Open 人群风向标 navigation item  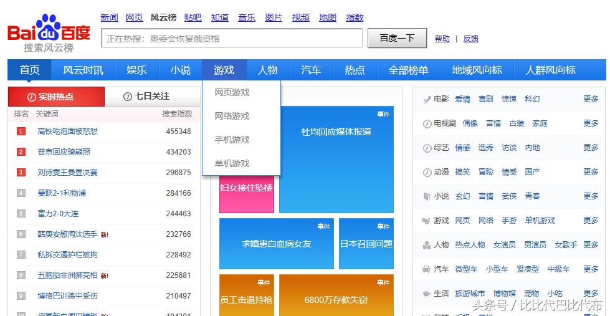(x=550, y=70)
